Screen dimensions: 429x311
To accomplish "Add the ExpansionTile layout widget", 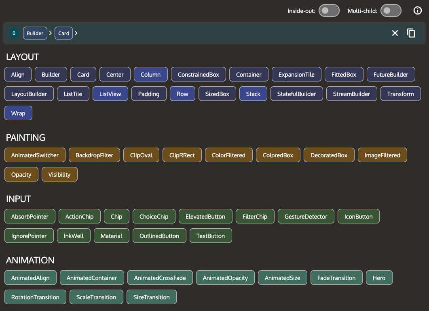I will [x=296, y=75].
